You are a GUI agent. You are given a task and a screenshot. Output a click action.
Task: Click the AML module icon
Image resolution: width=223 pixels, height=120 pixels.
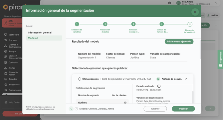5,23
